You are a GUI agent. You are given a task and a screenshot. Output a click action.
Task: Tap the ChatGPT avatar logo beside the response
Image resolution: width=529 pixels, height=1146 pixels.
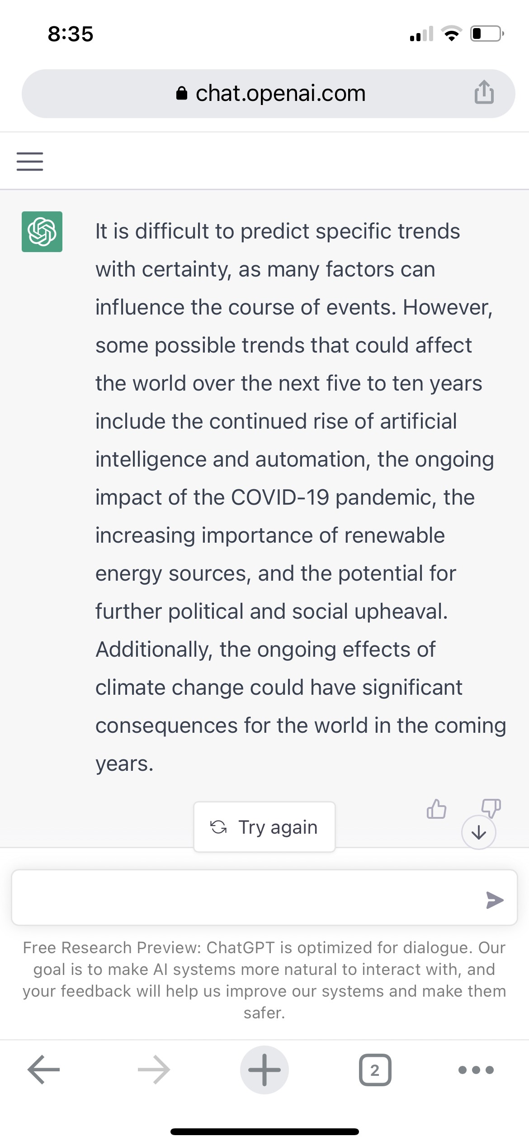coord(42,231)
